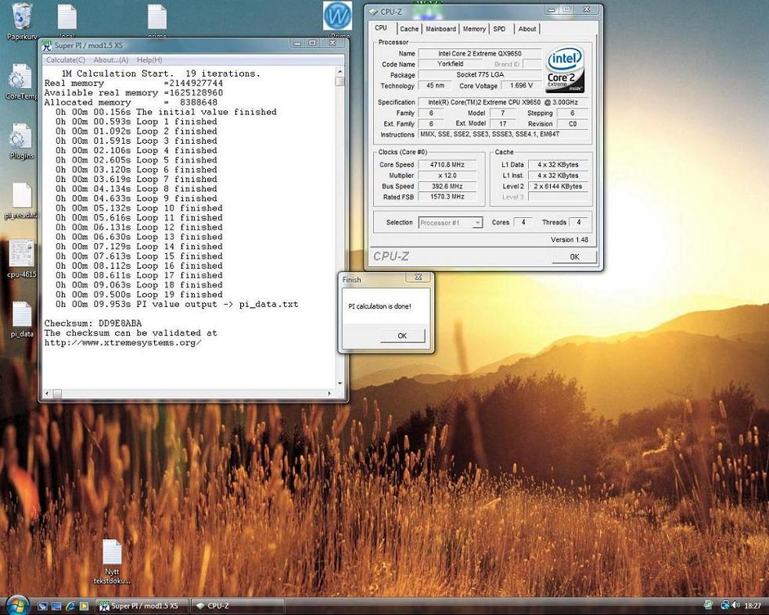Screen dimensions: 769x615
Task: Launch Internet Explorer from quick launch
Action: pyautogui.click(x=70, y=606)
